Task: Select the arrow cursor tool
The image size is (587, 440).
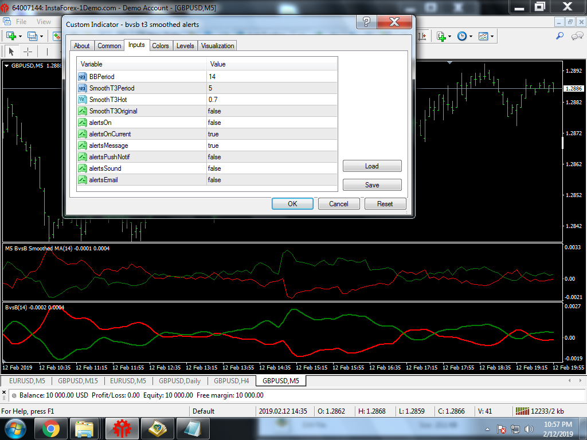Action: [x=11, y=51]
